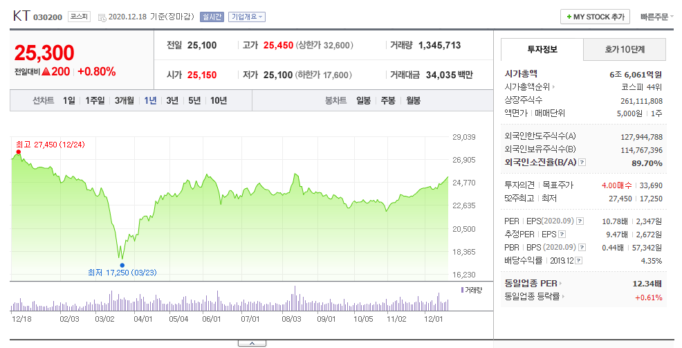682x348 pixels.
Task: Open the help icon beside 추정PER EPS
Action: tap(562, 234)
